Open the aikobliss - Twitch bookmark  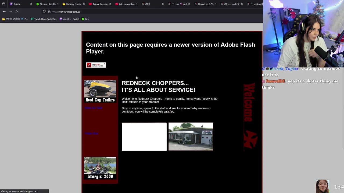coord(69,19)
